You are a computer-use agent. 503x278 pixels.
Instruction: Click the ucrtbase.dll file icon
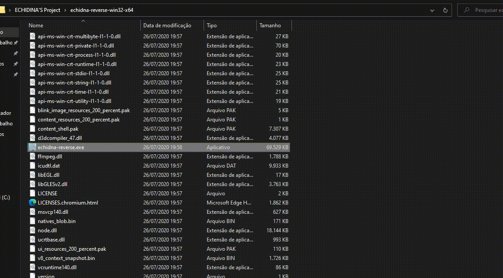click(32, 240)
